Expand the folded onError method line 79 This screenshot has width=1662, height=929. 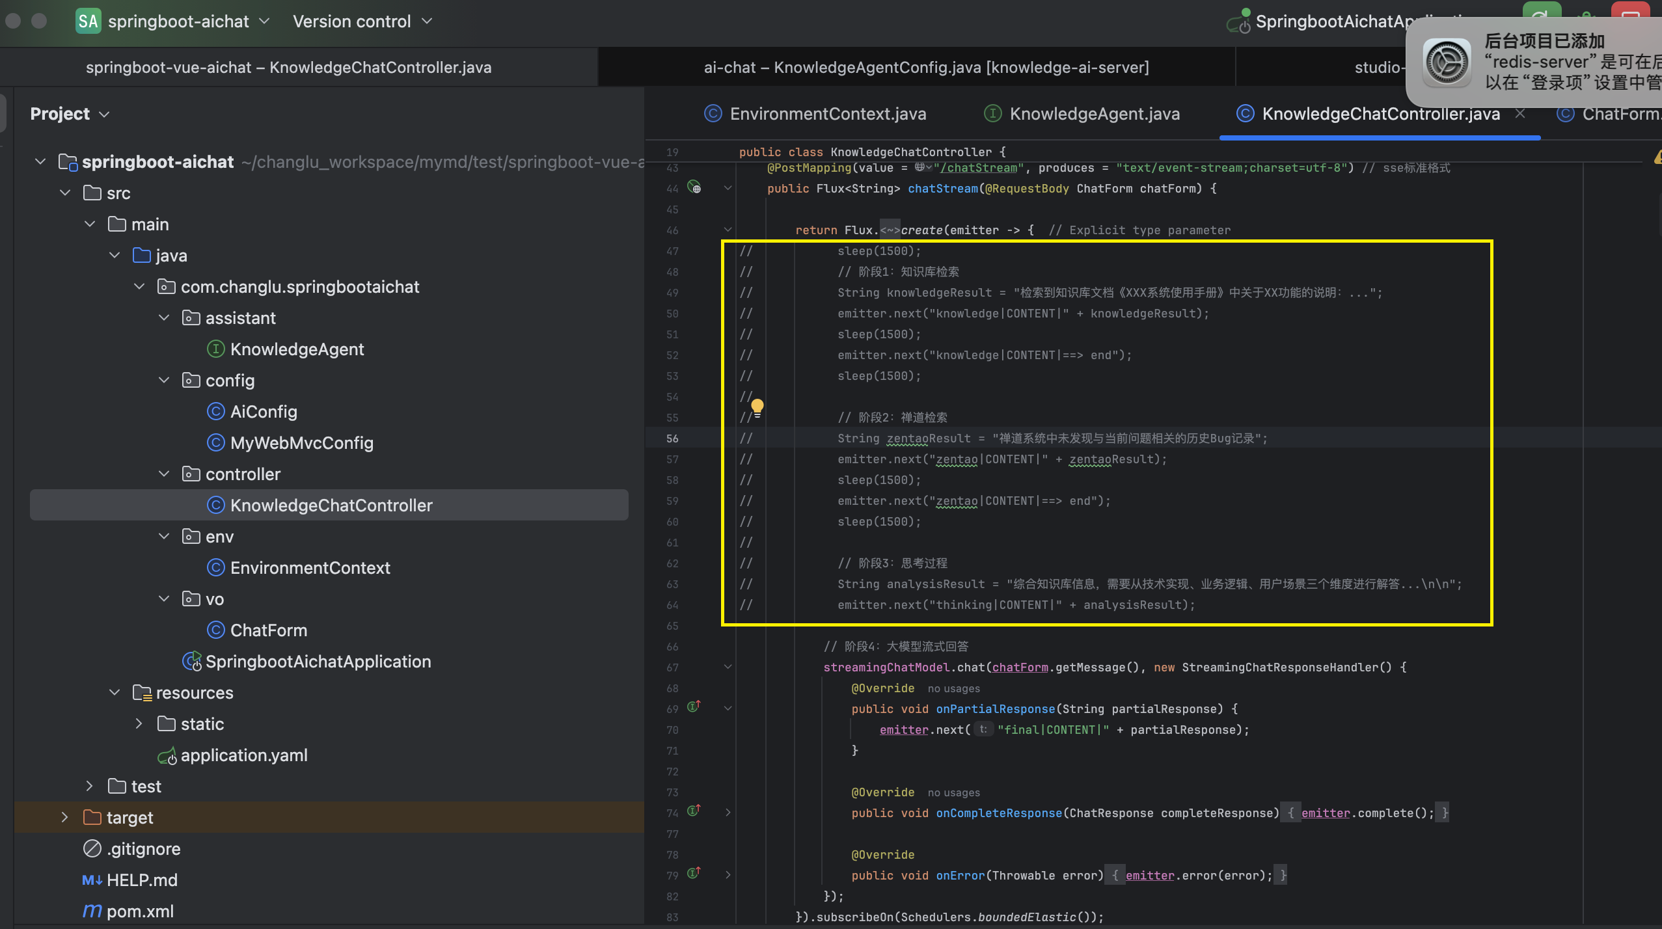(x=728, y=875)
